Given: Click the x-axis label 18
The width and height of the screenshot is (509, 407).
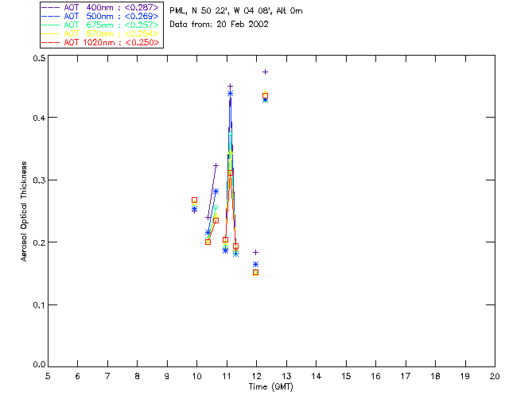Looking at the screenshot, I should click(x=435, y=376).
